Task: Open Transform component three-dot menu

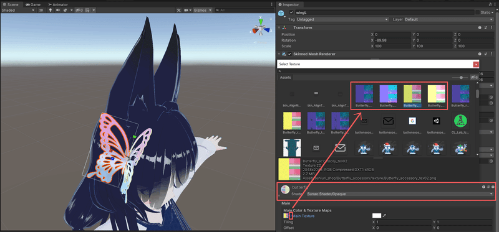Action: tap(492, 27)
